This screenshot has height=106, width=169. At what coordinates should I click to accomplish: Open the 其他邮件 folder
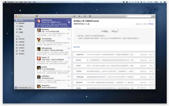coord(24,54)
